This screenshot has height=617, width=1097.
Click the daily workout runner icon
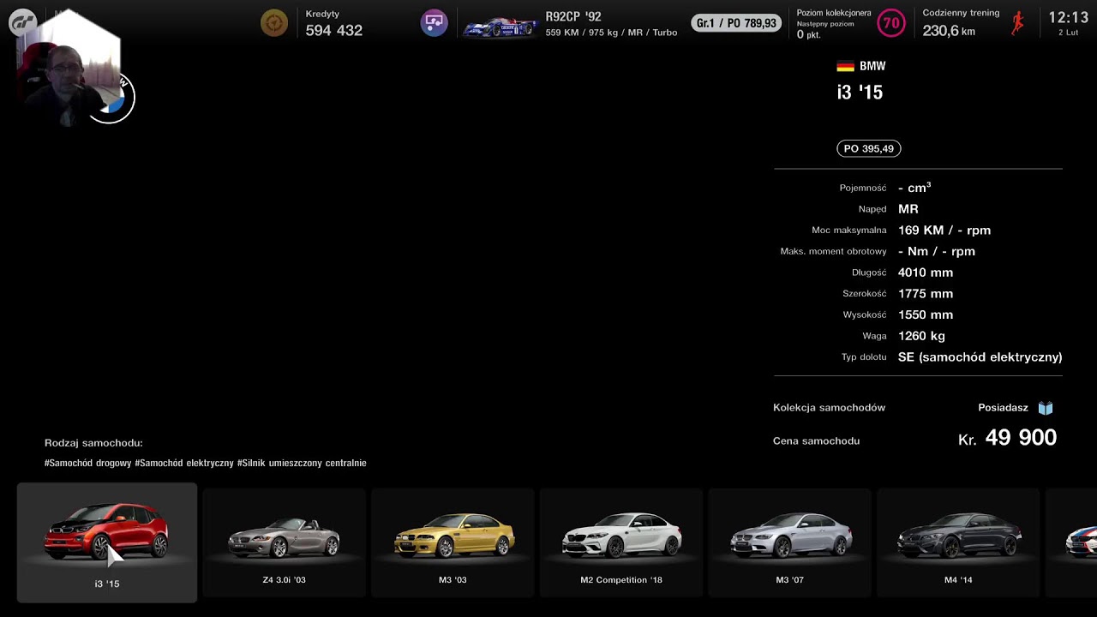coord(1018,23)
